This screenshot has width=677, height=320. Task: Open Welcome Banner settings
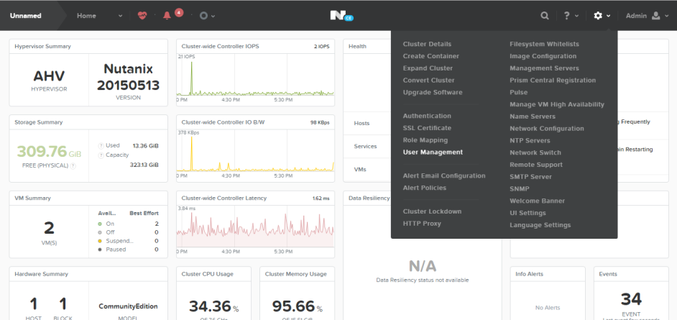pyautogui.click(x=537, y=201)
